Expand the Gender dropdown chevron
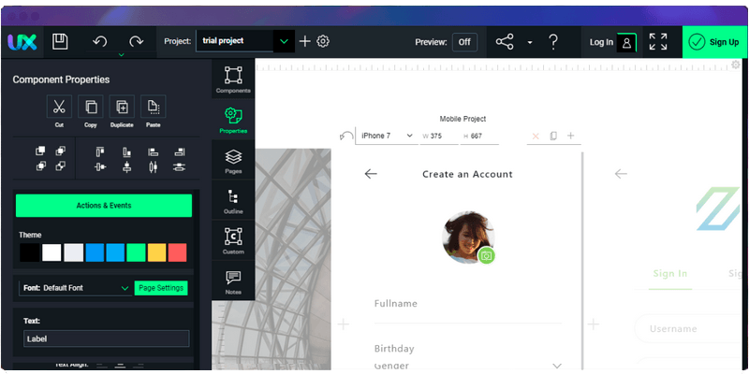 click(556, 366)
